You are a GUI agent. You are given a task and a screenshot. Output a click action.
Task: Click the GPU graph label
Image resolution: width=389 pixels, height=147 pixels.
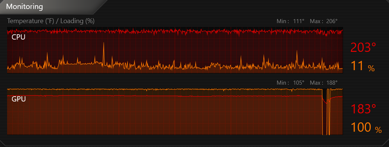pos(19,99)
